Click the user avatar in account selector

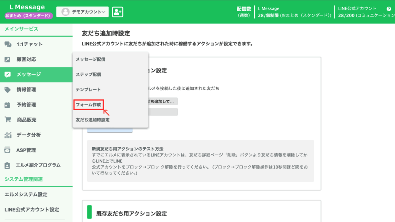tap(65, 12)
